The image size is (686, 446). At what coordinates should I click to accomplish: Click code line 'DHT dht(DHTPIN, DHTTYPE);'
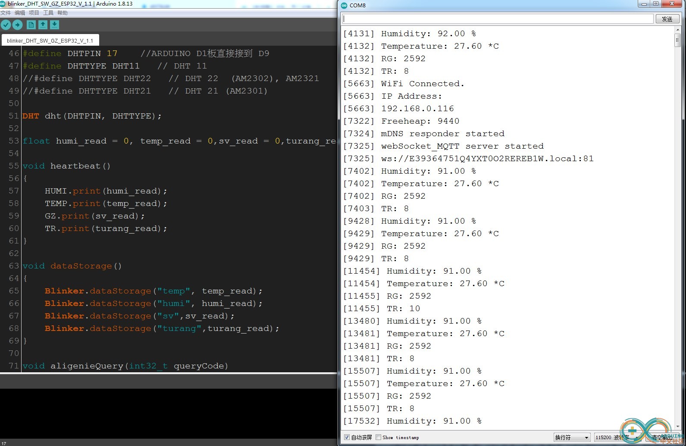[x=92, y=116]
